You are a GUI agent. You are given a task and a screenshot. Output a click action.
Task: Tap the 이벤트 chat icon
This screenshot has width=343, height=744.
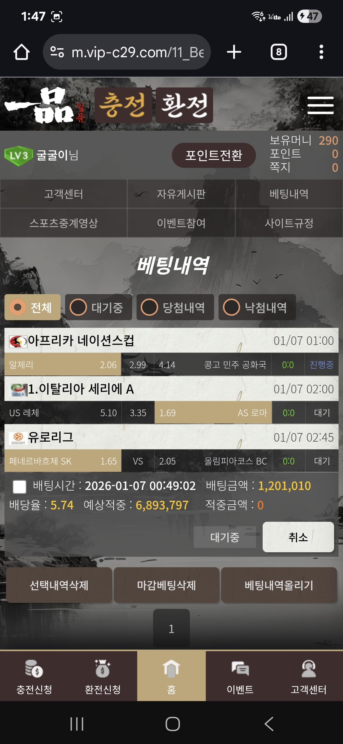[x=240, y=668]
